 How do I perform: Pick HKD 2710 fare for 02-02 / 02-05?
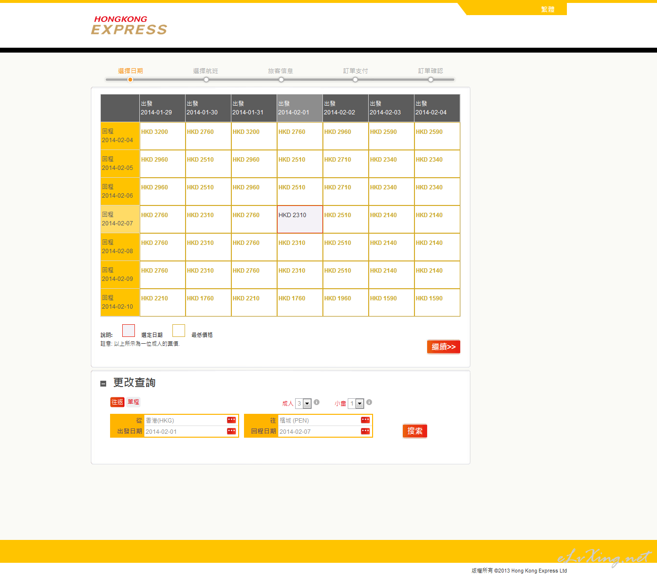click(346, 164)
